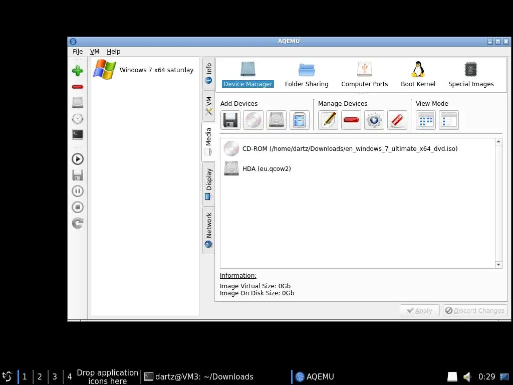Edit selected device with pencil icon

pos(328,120)
